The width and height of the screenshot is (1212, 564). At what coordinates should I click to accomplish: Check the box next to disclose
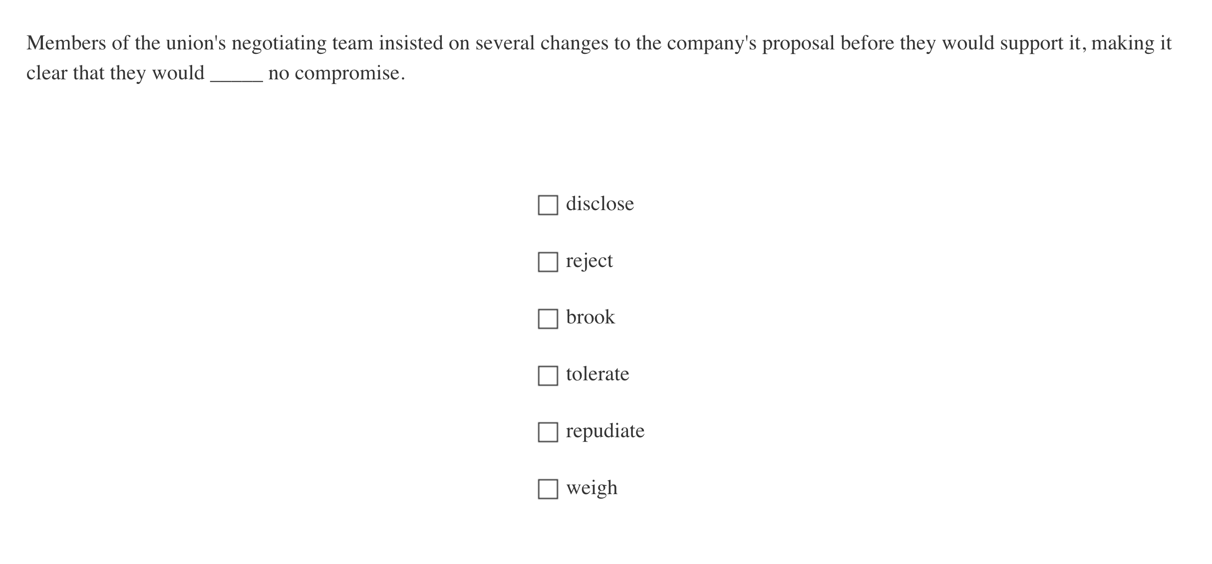pos(548,205)
